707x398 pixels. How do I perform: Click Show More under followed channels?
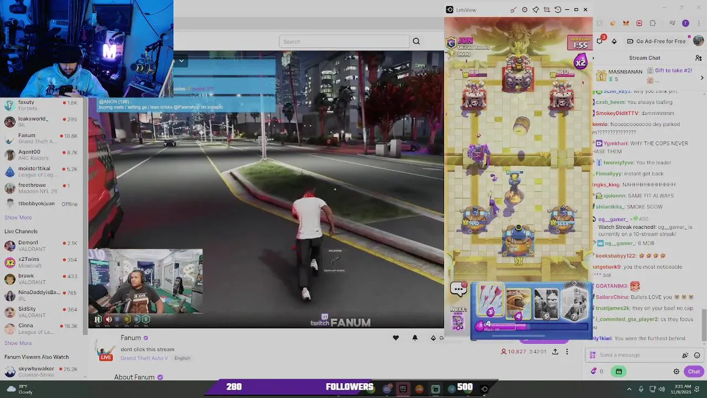pos(18,217)
